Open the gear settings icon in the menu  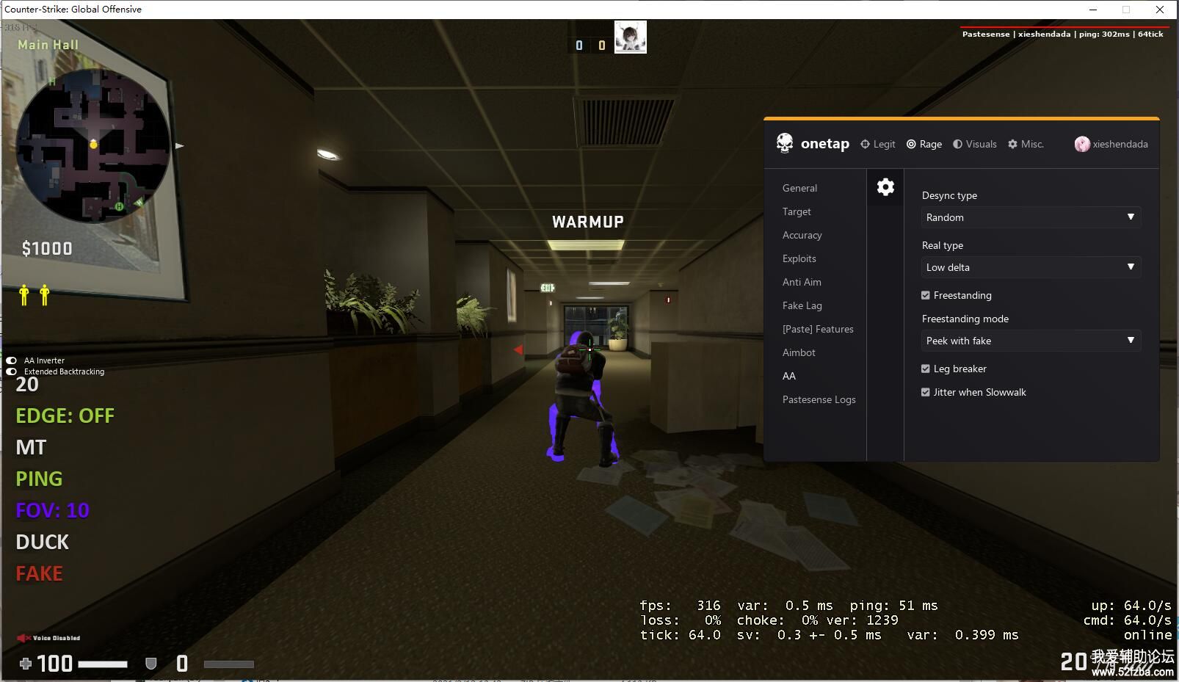tap(885, 187)
